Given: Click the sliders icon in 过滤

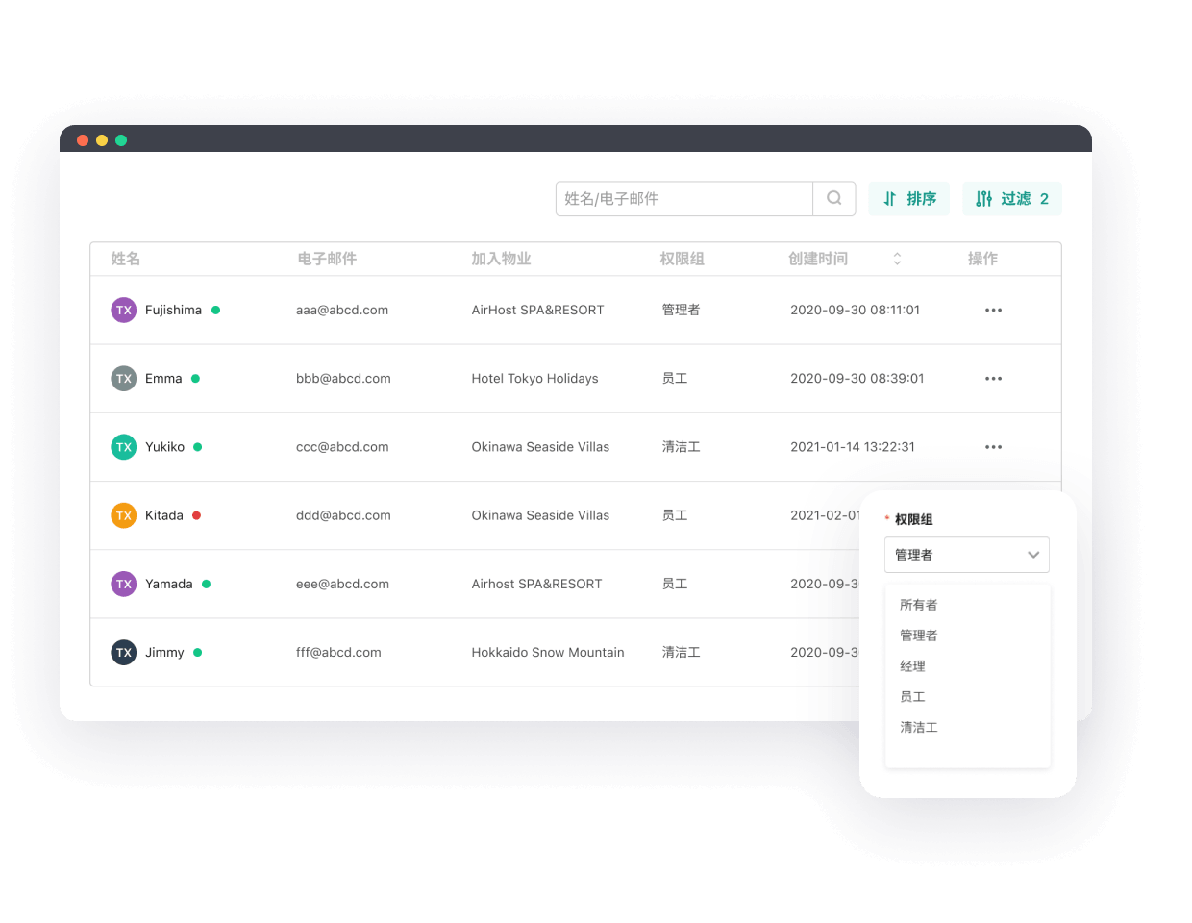Looking at the screenshot, I should pos(983,199).
